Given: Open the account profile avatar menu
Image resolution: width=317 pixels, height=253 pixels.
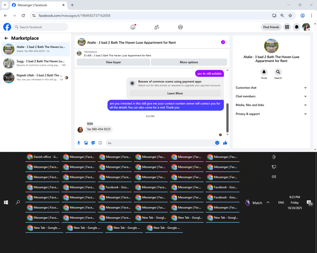Looking at the screenshot, I should click(x=306, y=27).
